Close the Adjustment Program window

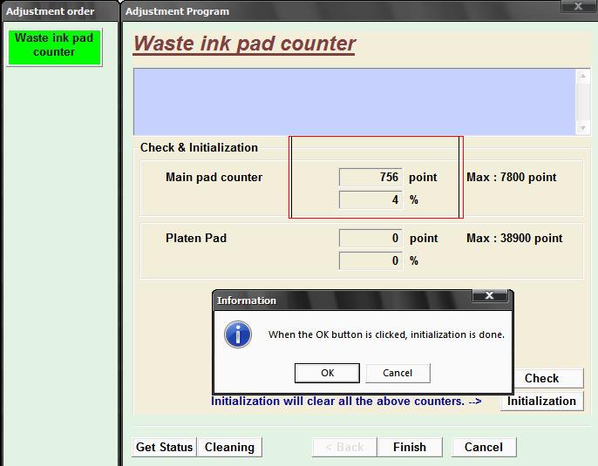click(578, 6)
